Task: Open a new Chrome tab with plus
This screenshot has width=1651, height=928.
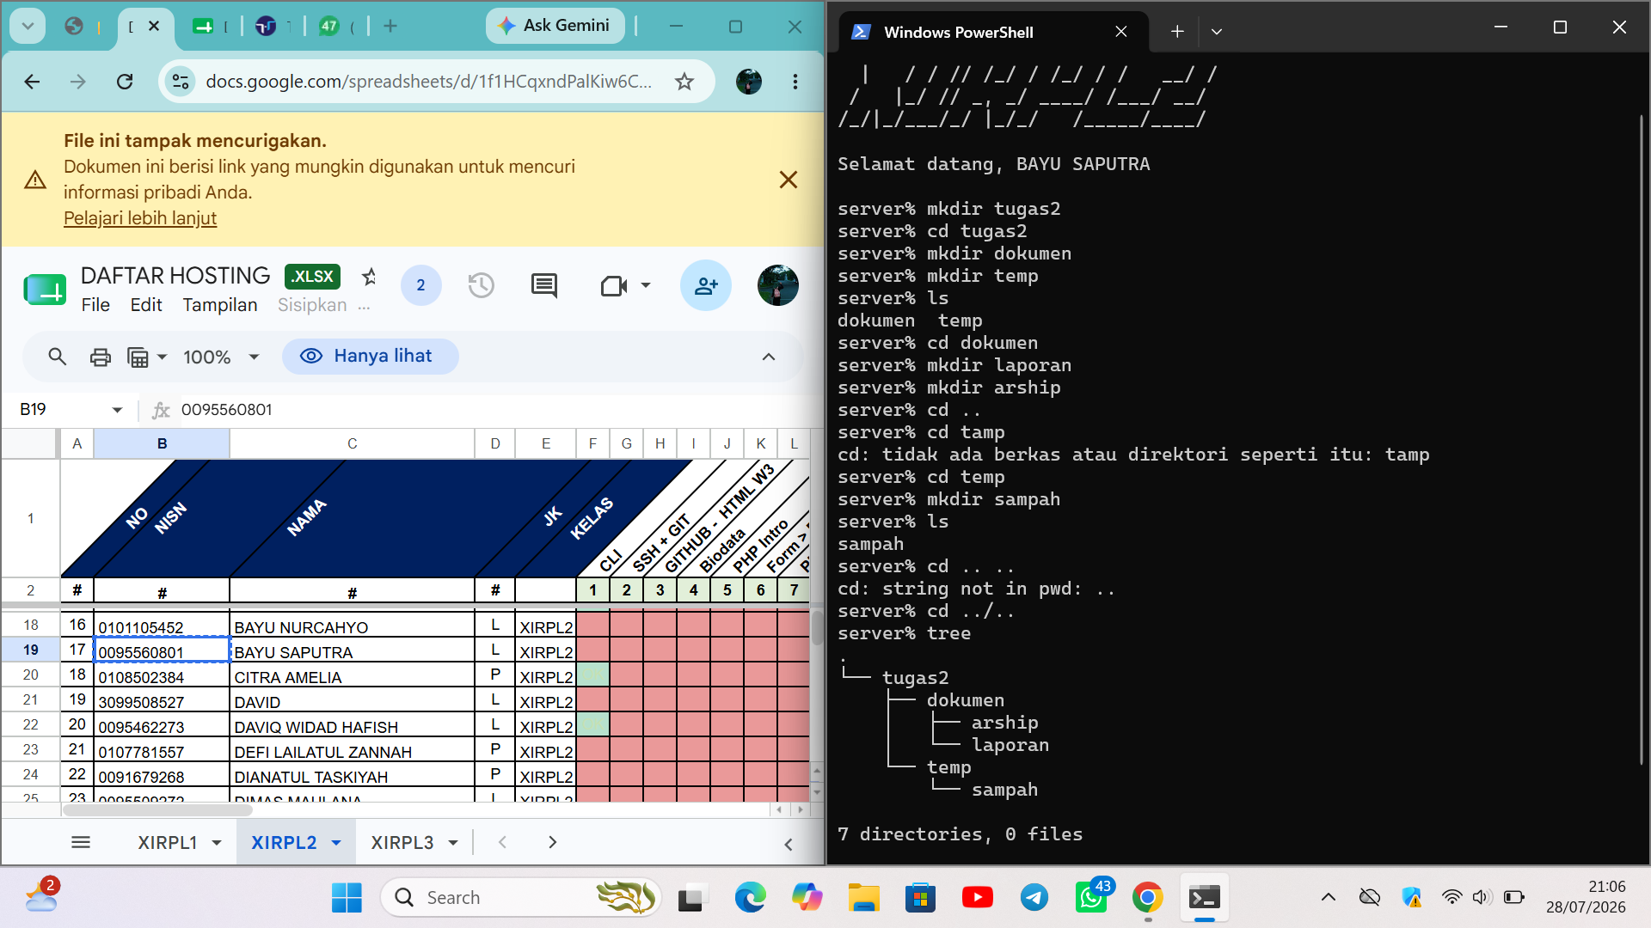Action: (x=390, y=26)
